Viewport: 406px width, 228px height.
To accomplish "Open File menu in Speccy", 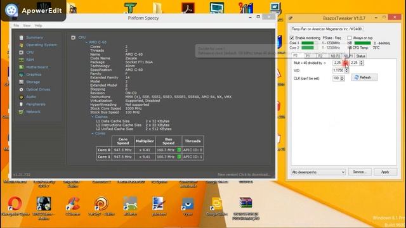I will point(16,25).
